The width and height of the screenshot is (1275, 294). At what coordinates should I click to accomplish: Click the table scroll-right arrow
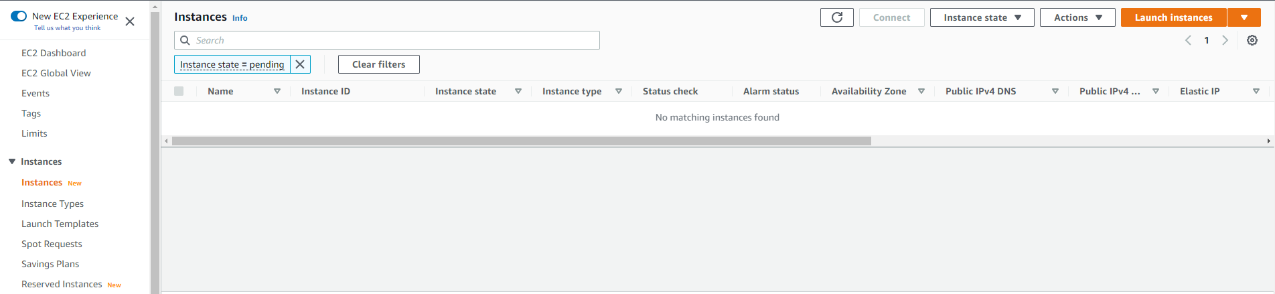click(1269, 141)
